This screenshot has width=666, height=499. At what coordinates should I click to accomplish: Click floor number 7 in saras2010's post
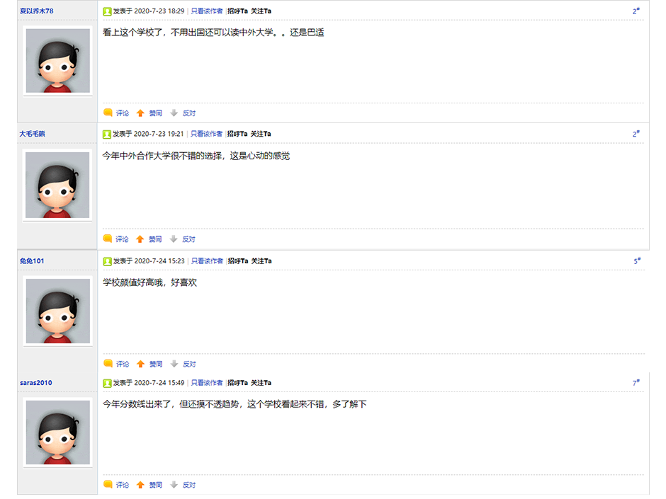(636, 383)
